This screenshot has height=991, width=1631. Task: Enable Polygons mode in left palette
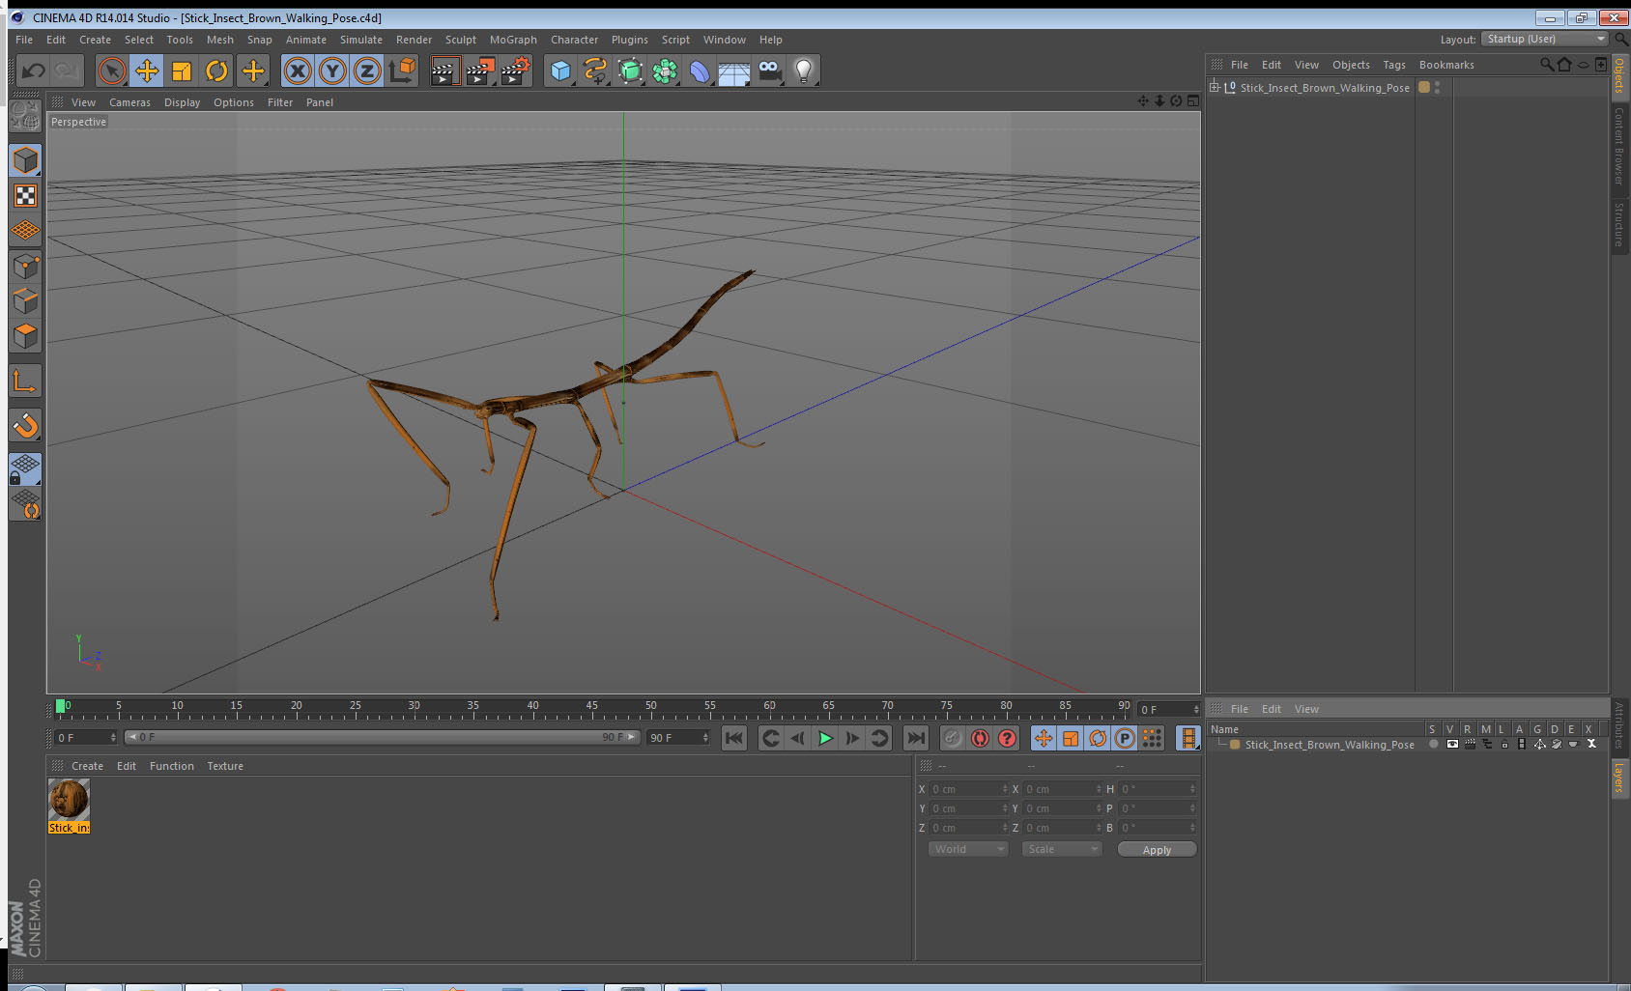(25, 336)
